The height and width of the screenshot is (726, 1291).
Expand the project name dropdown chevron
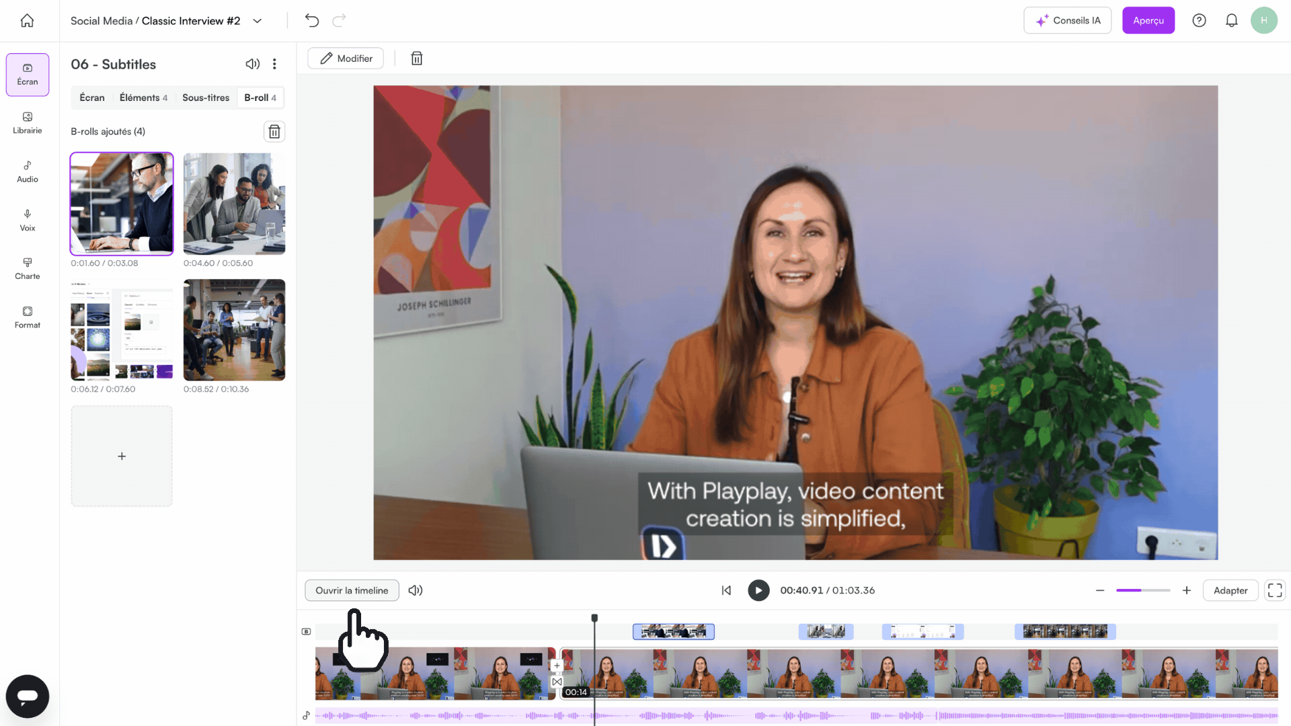257,21
